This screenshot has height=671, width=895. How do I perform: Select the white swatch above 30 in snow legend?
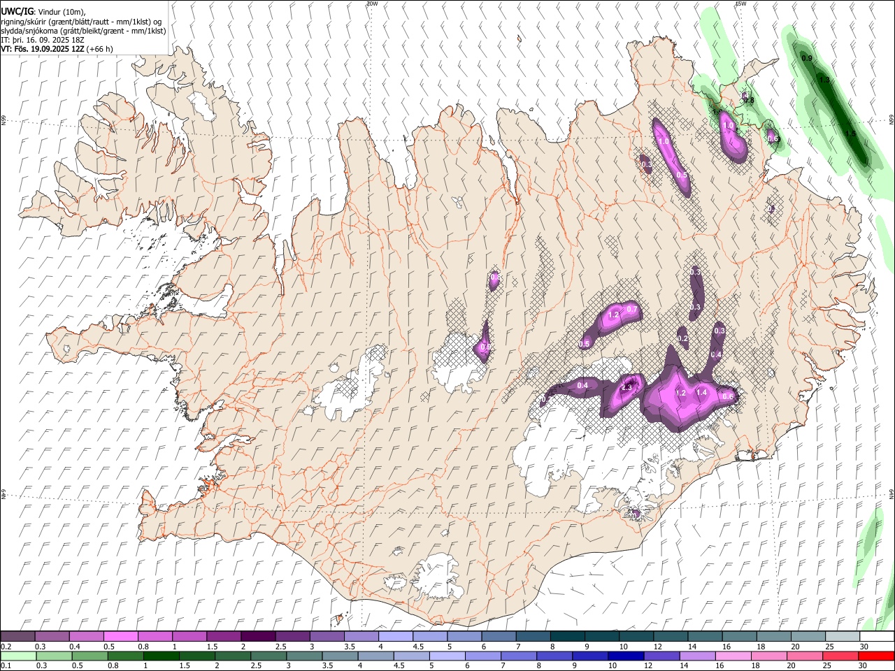[x=877, y=637]
